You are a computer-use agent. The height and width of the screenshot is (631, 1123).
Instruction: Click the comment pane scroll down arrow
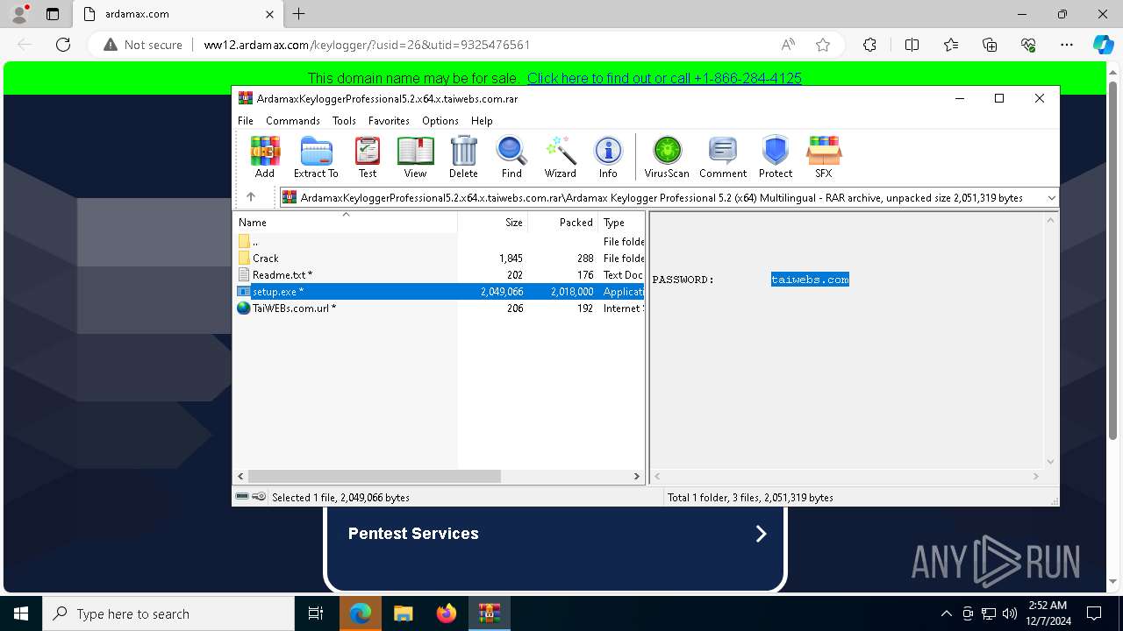(x=1051, y=462)
